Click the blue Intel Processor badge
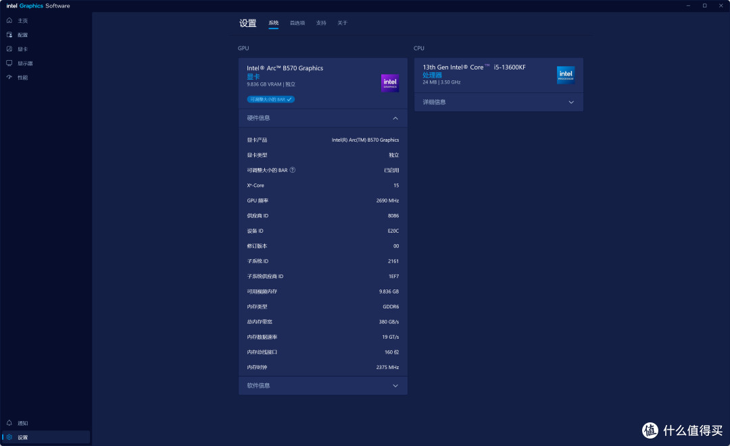Screen dimensions: 730x446 click(x=566, y=75)
